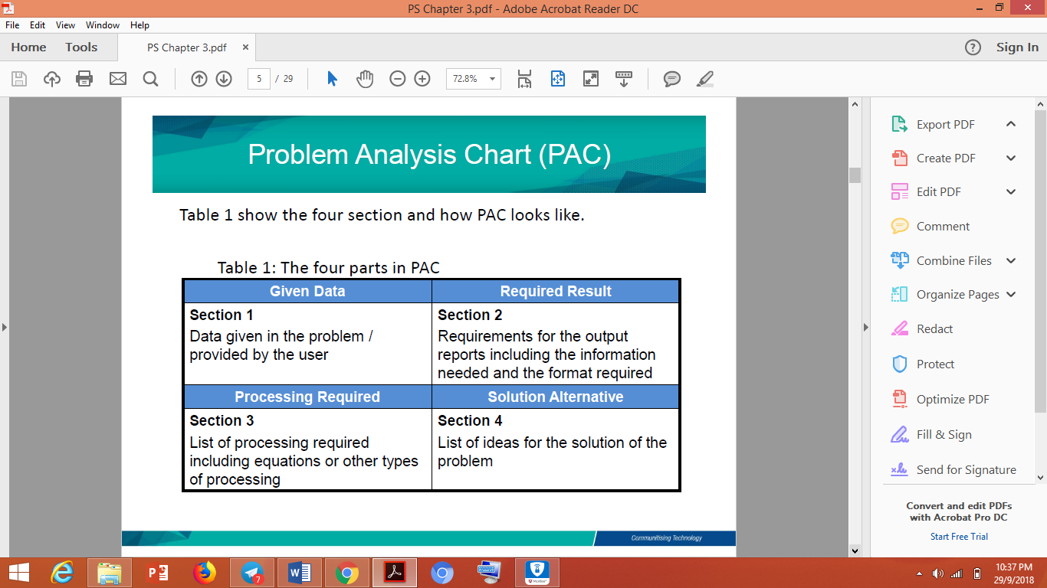Screen dimensions: 1047x588
Task: Zoom in with the plus icon
Action: pyautogui.click(x=421, y=78)
